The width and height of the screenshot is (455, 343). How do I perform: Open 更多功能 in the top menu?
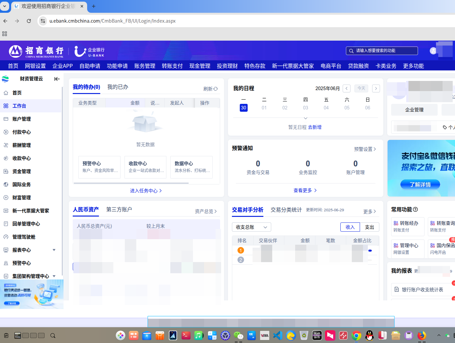click(413, 66)
